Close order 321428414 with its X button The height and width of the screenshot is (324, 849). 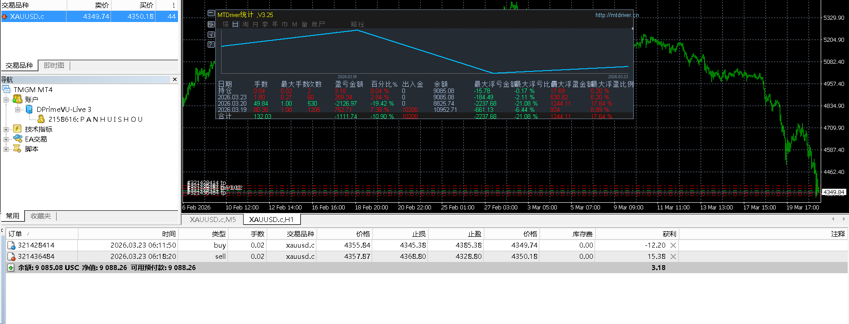[673, 245]
